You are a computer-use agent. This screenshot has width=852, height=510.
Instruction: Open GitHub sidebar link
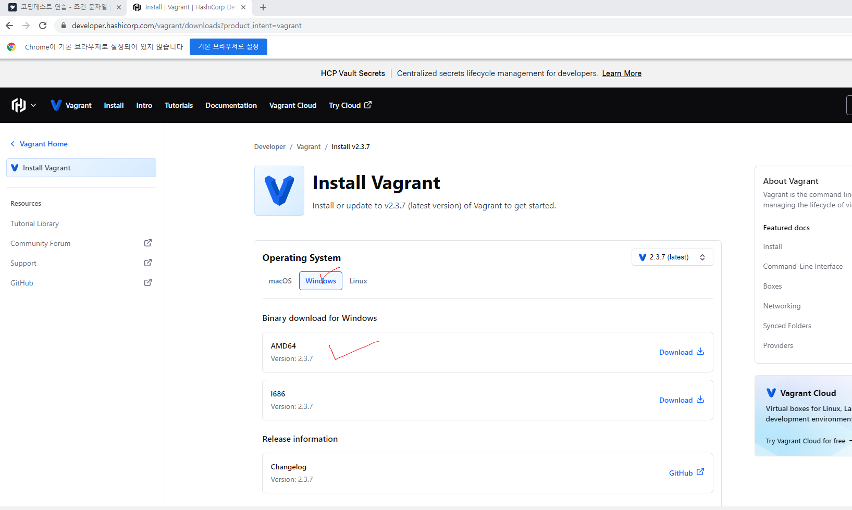[22, 283]
